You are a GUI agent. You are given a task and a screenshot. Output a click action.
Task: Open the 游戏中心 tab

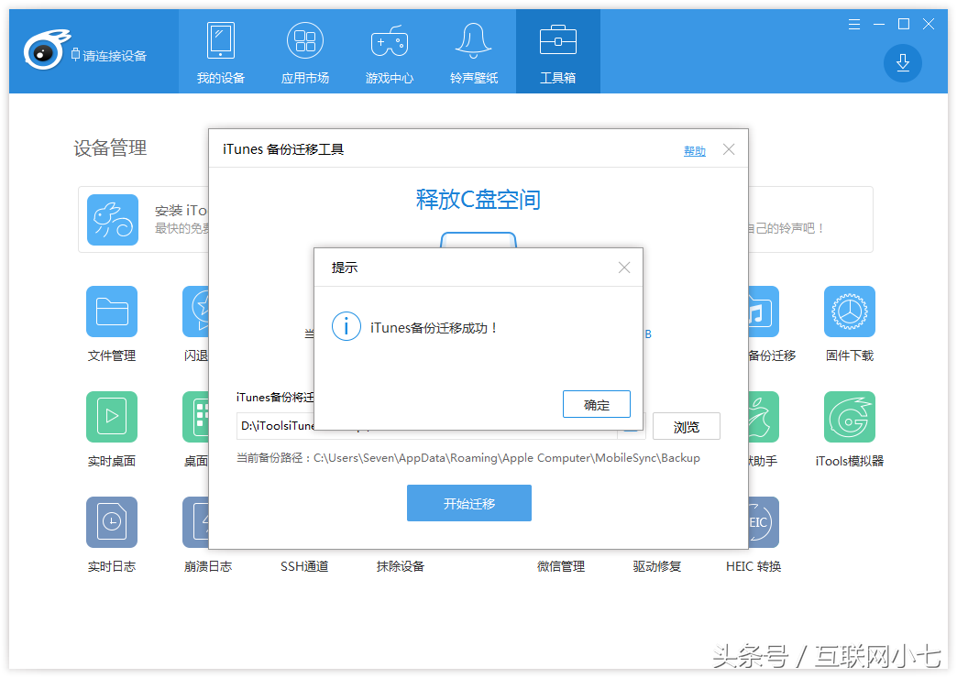pyautogui.click(x=390, y=52)
